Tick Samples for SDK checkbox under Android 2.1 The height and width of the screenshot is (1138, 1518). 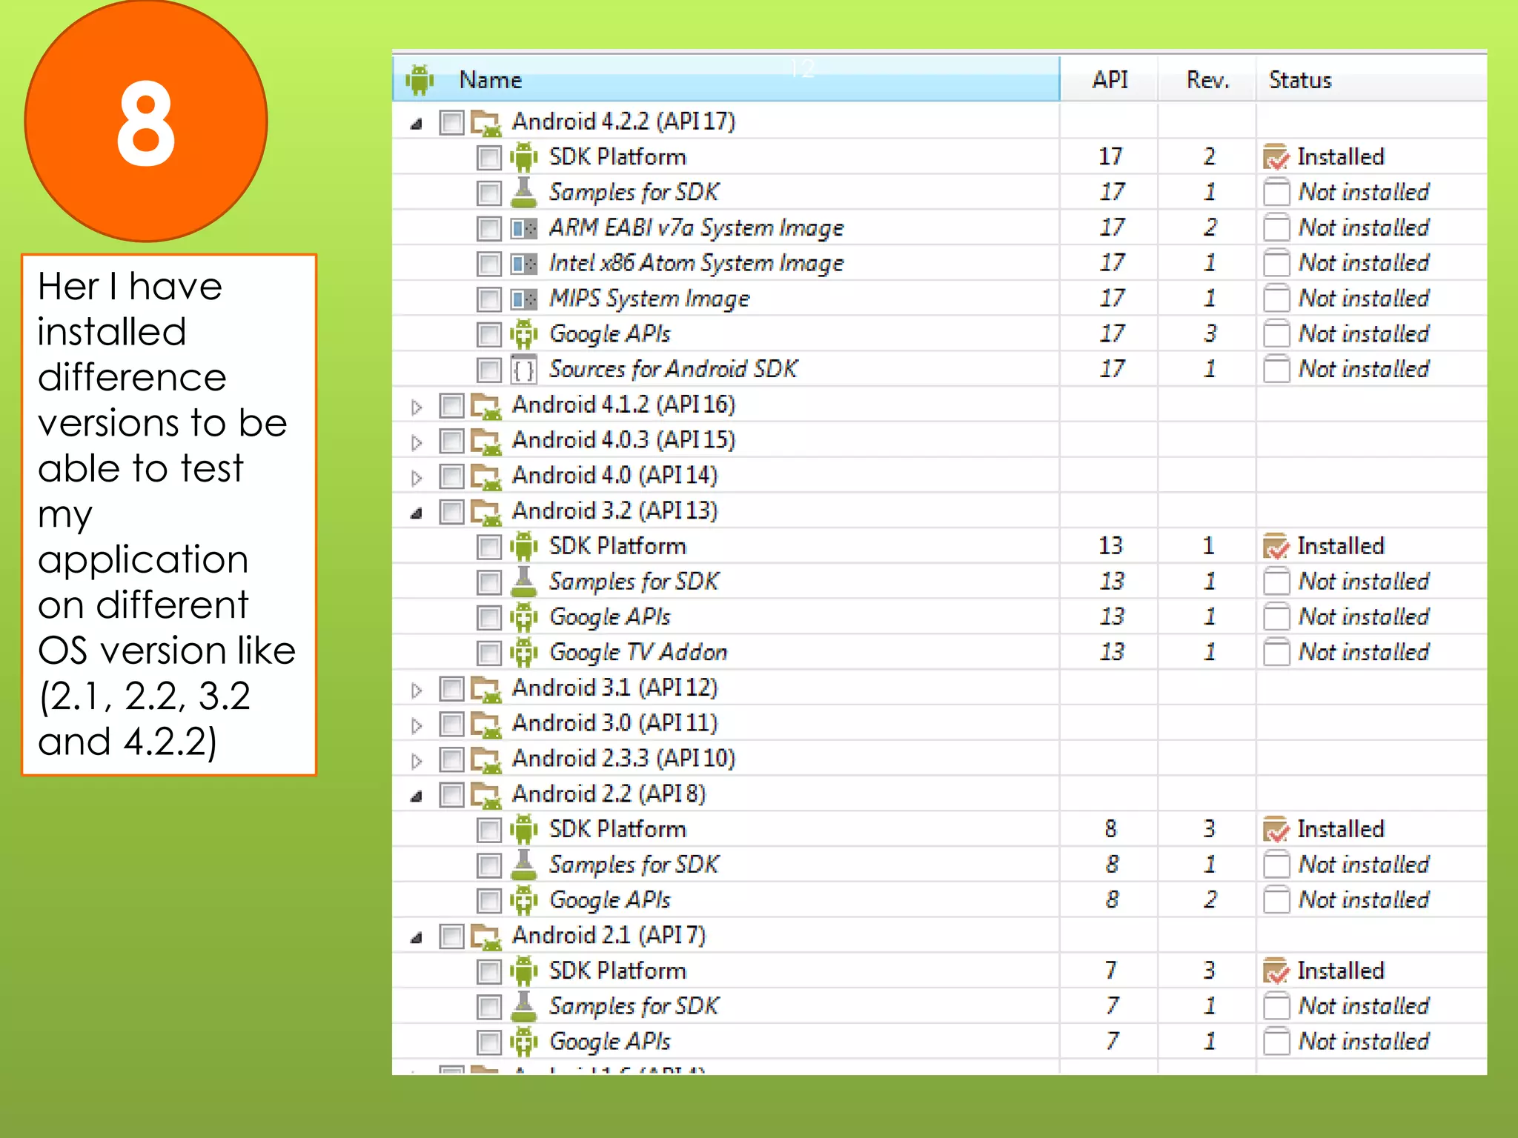pos(489,1007)
